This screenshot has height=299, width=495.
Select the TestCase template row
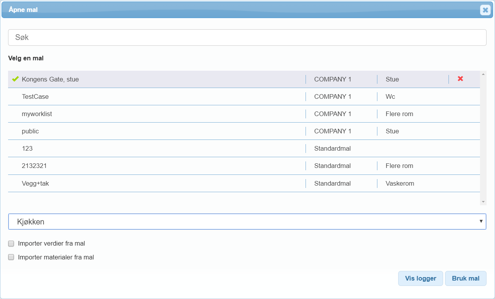click(x=35, y=96)
